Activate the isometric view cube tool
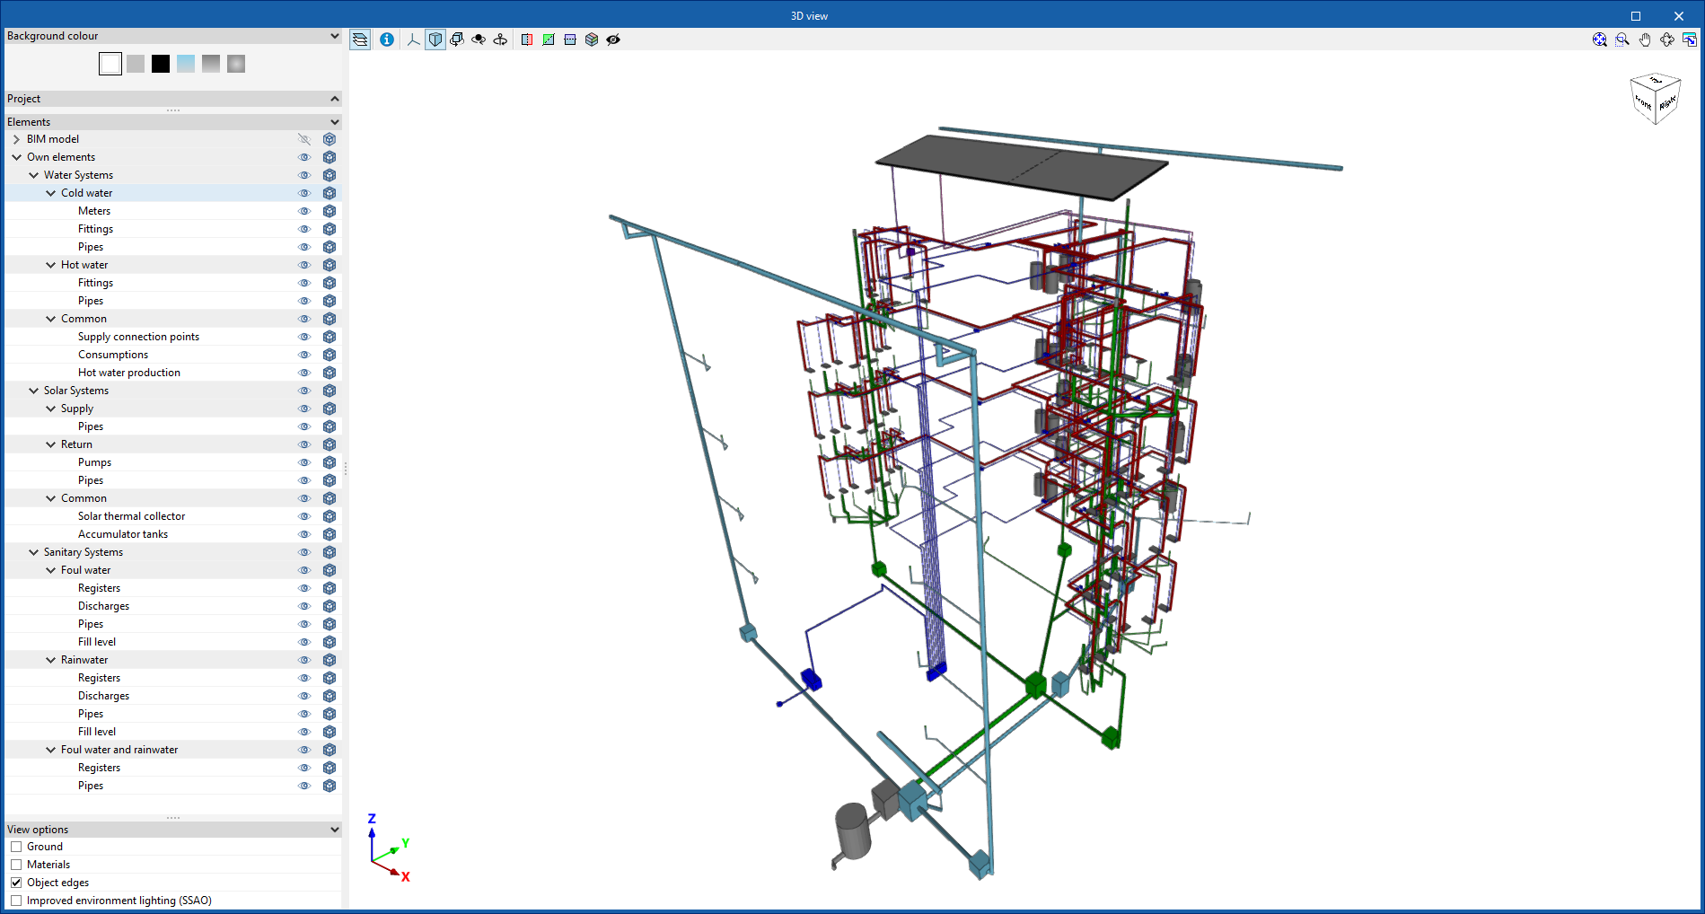 (x=435, y=40)
